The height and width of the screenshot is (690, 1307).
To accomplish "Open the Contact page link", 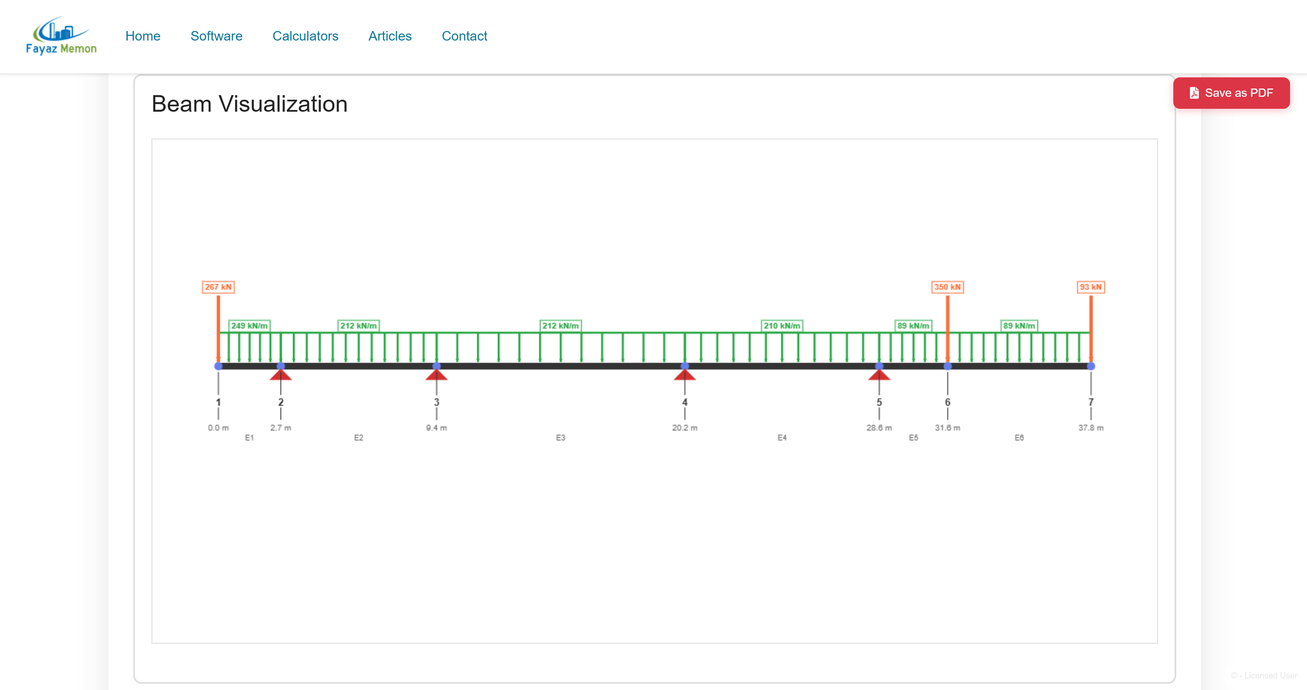I will click(464, 36).
